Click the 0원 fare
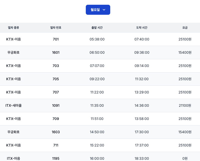The width and height of the screenshot is (200, 161). coord(185,158)
